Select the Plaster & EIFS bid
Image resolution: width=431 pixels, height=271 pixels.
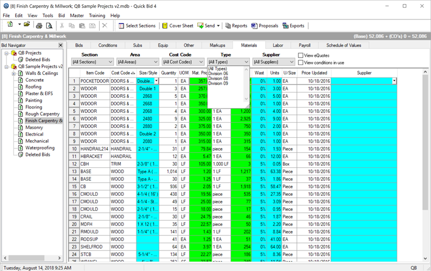coord(39,94)
